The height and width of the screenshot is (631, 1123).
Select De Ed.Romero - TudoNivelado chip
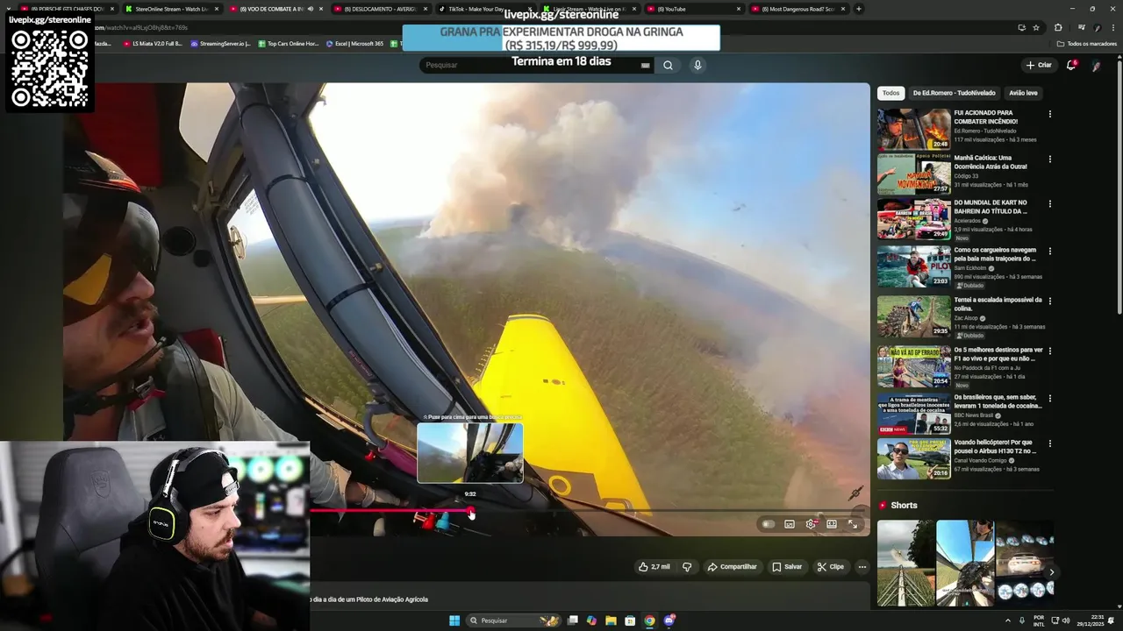(954, 93)
